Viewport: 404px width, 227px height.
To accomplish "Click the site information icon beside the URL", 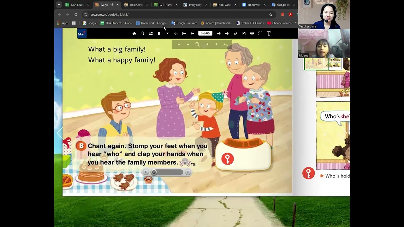I will click(86, 15).
